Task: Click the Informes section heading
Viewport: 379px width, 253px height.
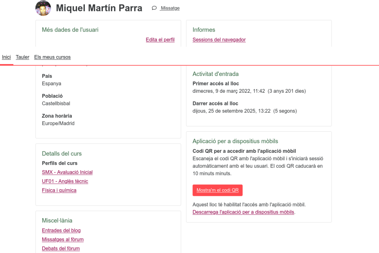Action: tap(204, 30)
